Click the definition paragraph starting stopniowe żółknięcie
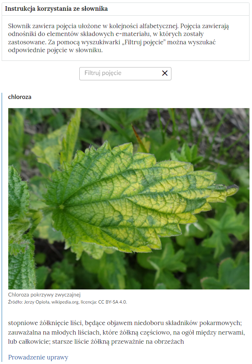 pos(126,332)
